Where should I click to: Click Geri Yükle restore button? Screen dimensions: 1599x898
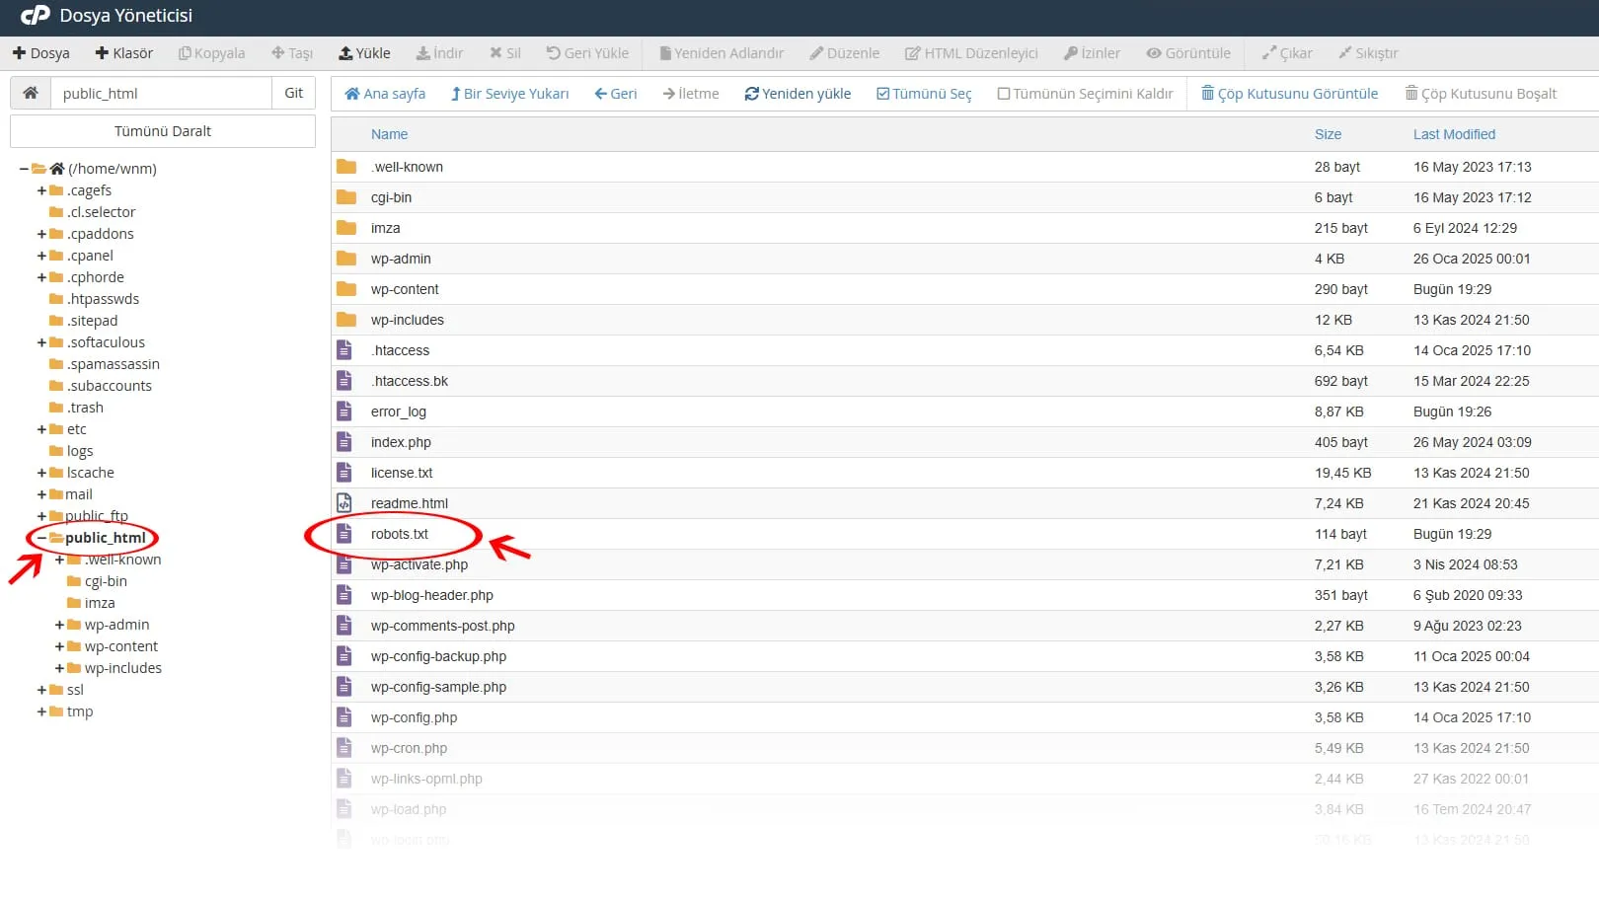point(587,53)
